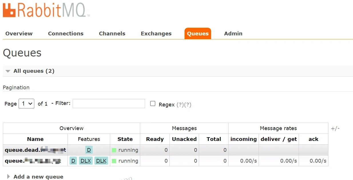Image resolution: width=353 pixels, height=180 pixels.
Task: Click the +/- column selector
Action: [335, 128]
